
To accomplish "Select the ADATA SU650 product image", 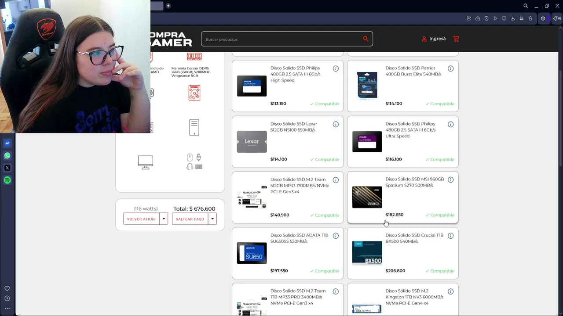I will tap(252, 253).
